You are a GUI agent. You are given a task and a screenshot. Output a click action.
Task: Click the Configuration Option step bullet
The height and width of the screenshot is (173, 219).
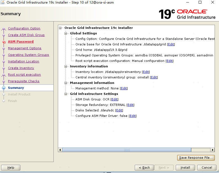(x=4, y=29)
